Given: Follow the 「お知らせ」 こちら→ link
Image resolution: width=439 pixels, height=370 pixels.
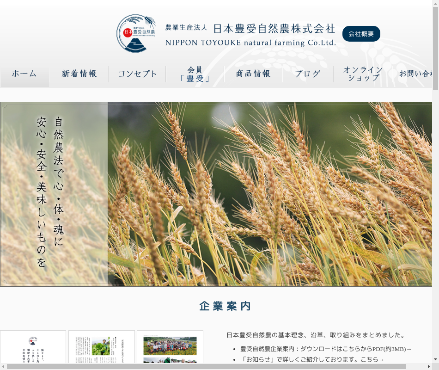Looking at the screenshot, I should [x=372, y=359].
